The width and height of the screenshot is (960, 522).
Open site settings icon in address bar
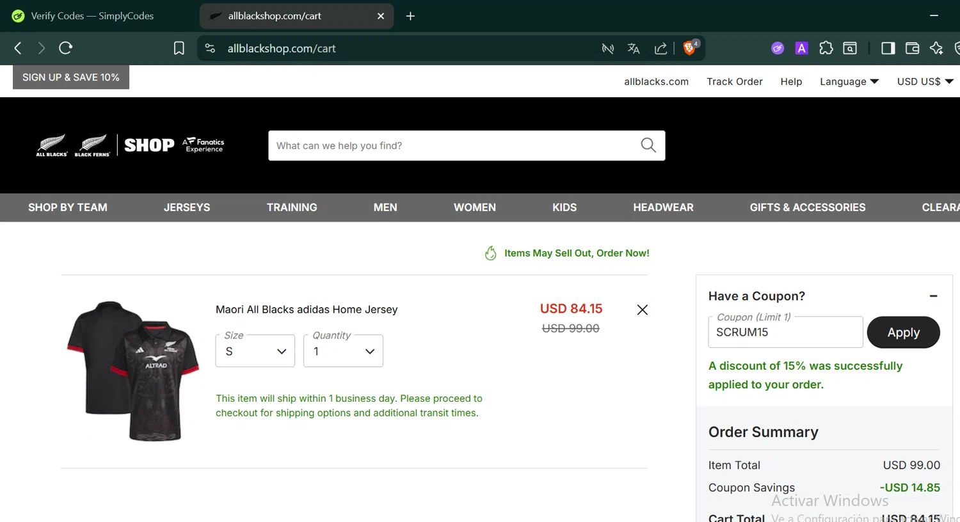(x=210, y=48)
